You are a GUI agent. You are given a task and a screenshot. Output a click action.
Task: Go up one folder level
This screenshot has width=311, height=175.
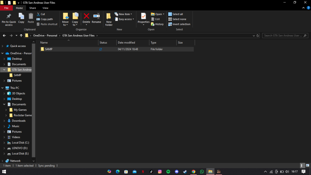[21, 35]
